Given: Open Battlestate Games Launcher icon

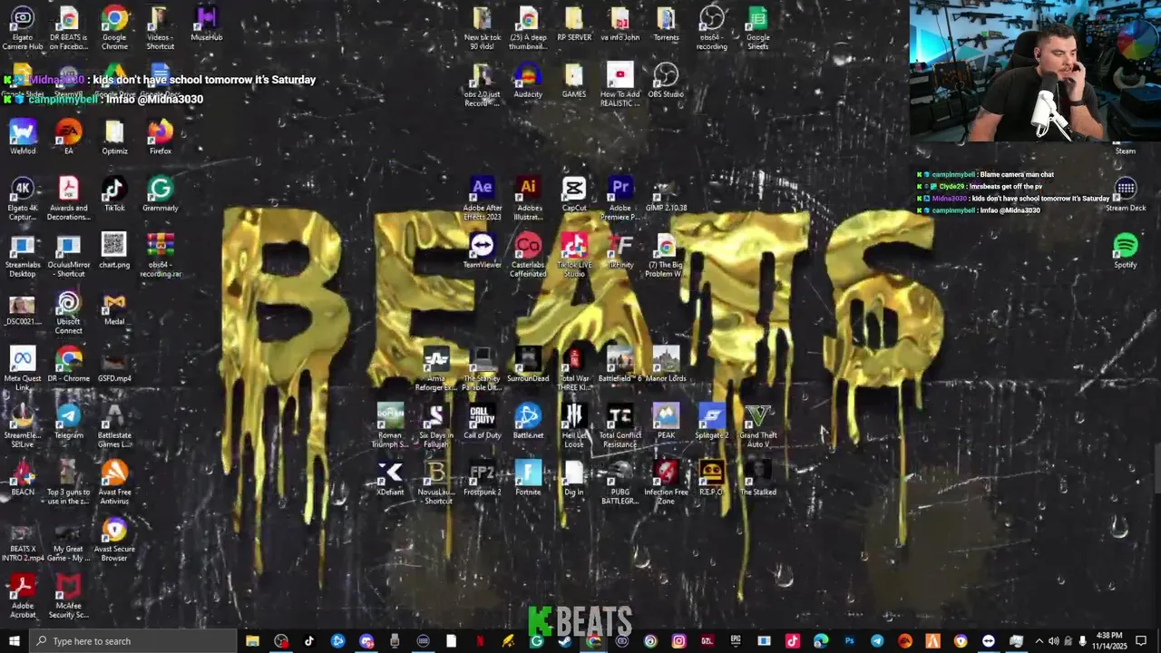Looking at the screenshot, I should 114,426.
